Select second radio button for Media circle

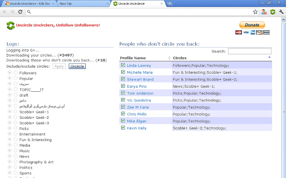pos(16,145)
